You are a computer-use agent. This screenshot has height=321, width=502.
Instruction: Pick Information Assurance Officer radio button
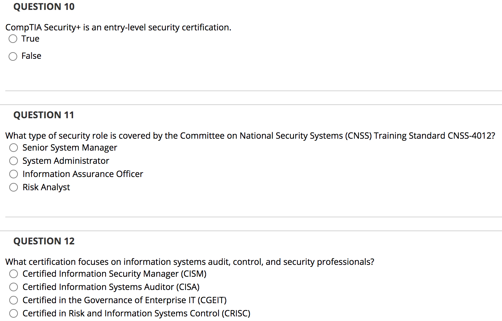(x=14, y=174)
